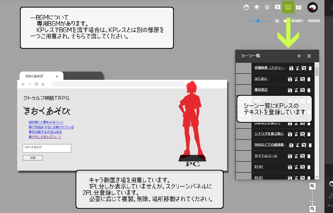Viewport: 333px width, 213px height.
Task: Delete the 01-01 scene using its trash icon
Action: (x=309, y=167)
